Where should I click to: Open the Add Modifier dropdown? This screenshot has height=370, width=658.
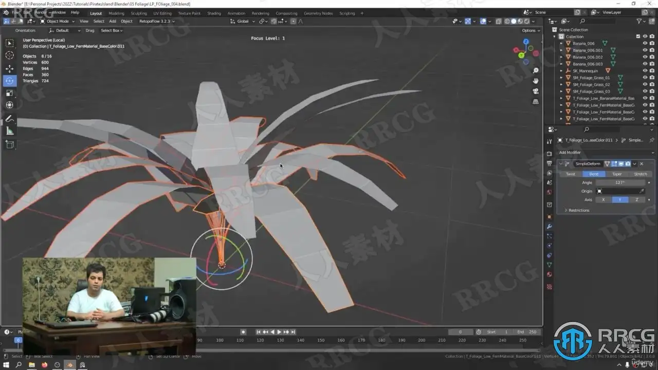570,153
